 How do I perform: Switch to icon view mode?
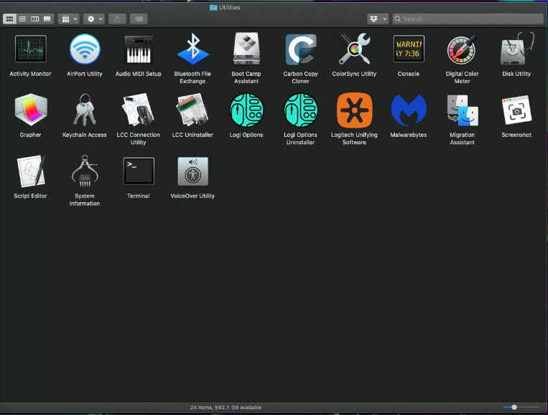10,19
